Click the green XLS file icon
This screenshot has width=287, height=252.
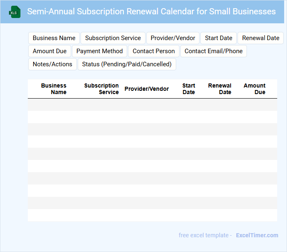(x=15, y=12)
